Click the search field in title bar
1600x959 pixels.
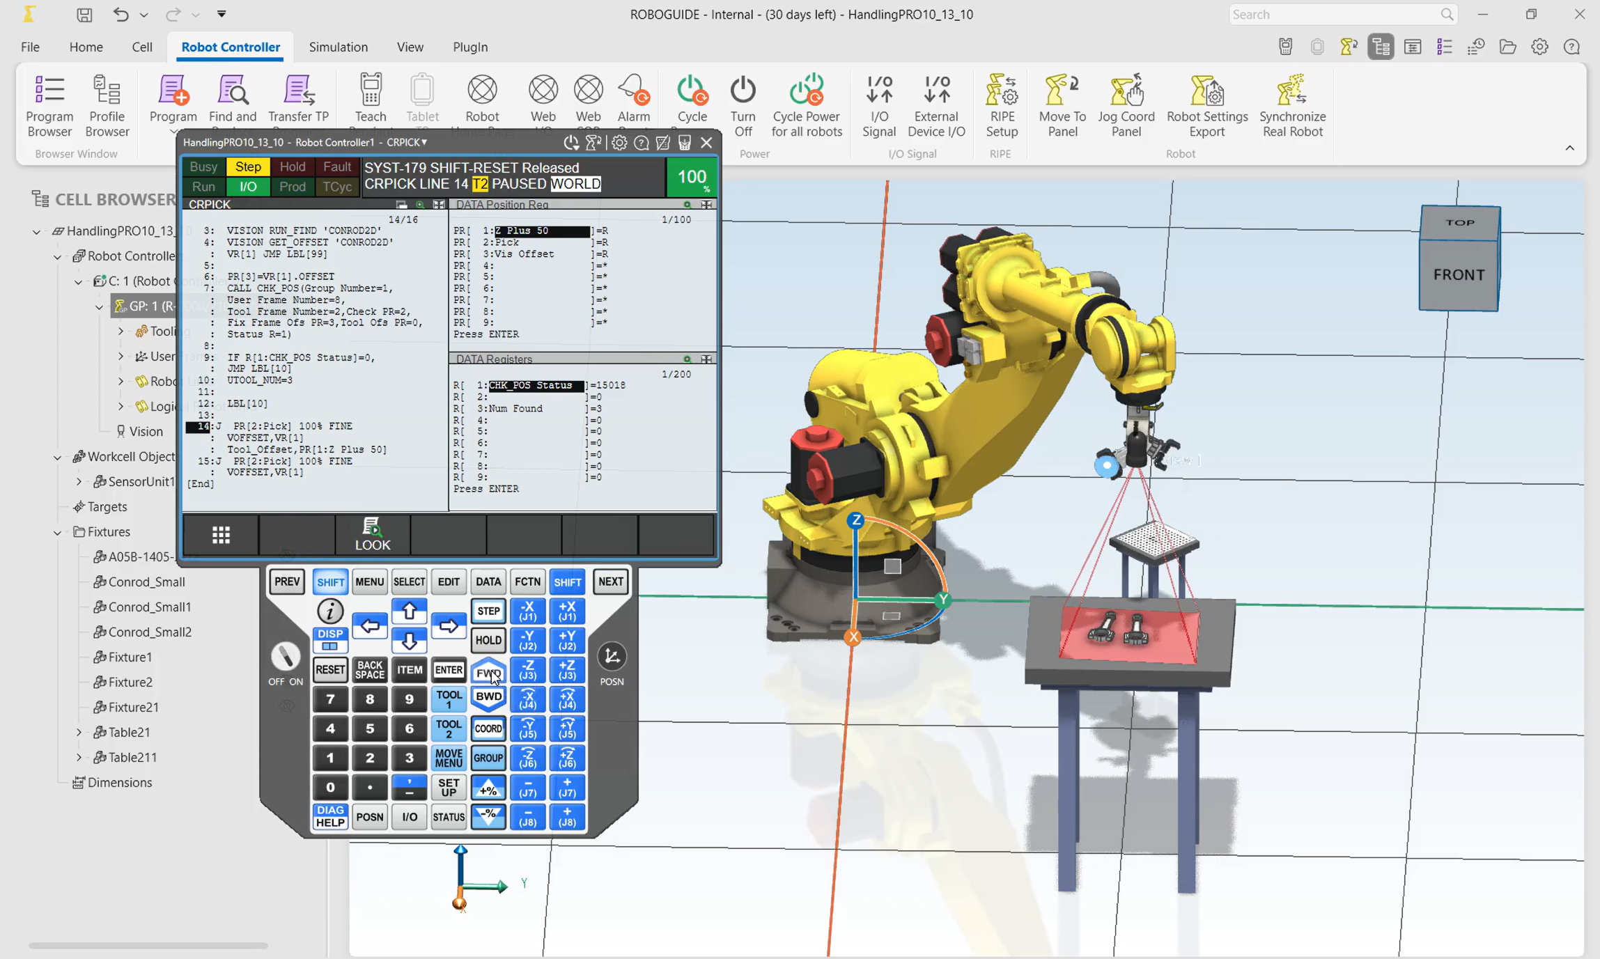coord(1343,15)
